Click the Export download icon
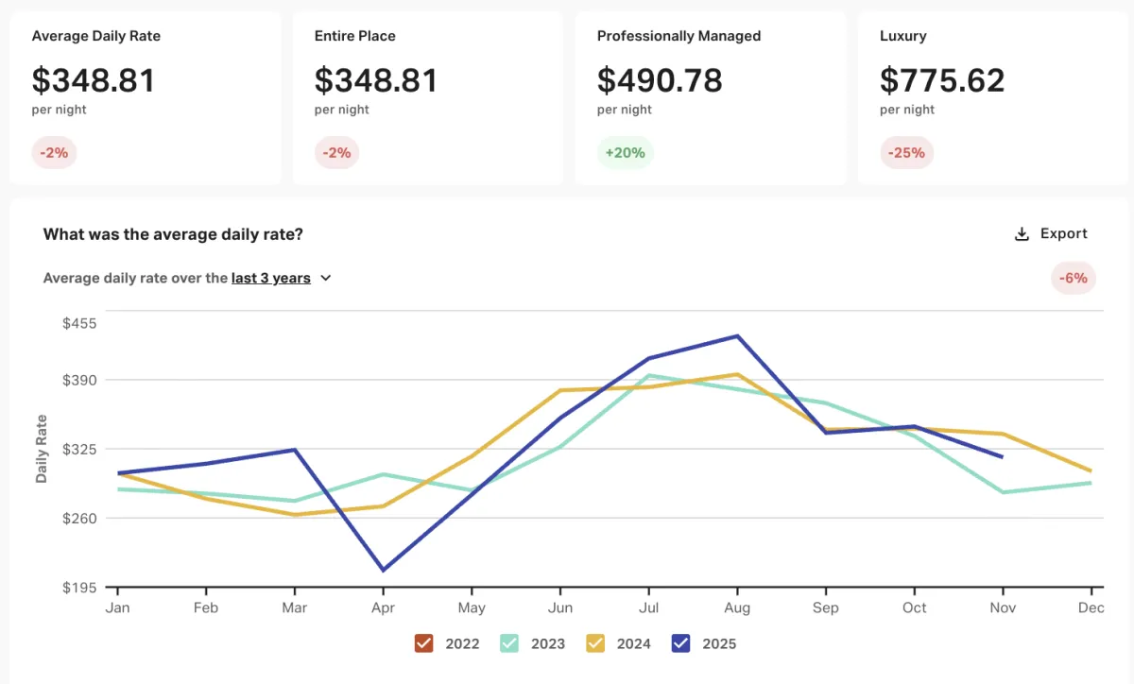This screenshot has height=684, width=1134. [1022, 234]
